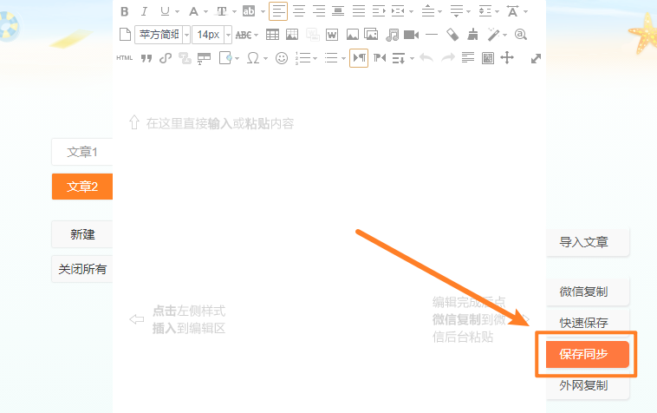This screenshot has height=413, width=657.
Task: Expand the unordered list style dropdown arrow
Action: click(x=343, y=58)
